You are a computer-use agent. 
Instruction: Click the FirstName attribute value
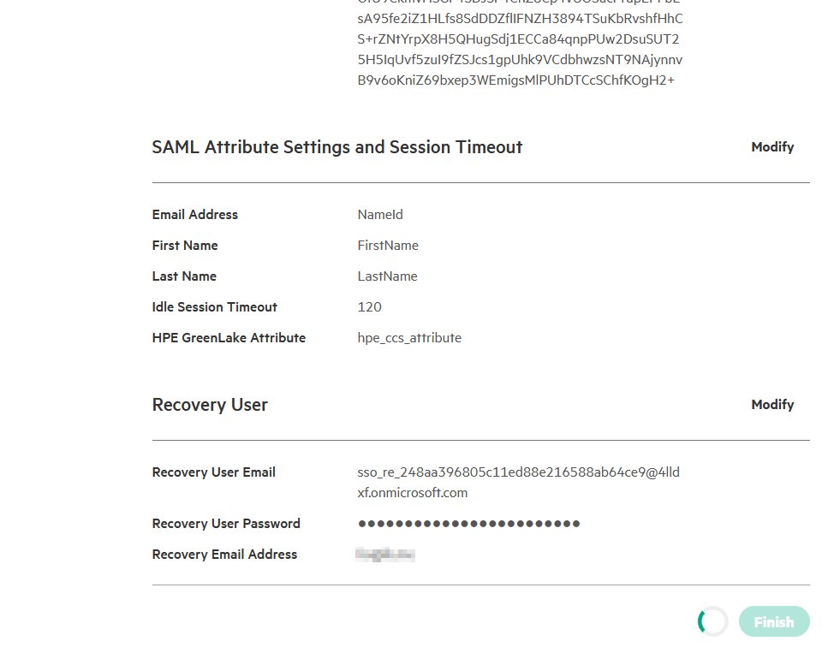pyautogui.click(x=388, y=246)
